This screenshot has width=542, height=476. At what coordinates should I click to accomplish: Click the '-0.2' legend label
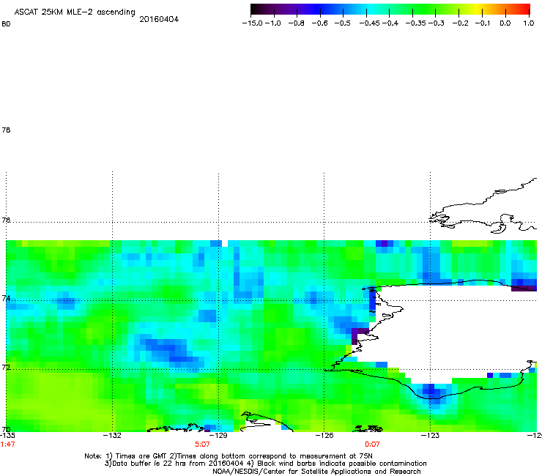[x=461, y=23]
